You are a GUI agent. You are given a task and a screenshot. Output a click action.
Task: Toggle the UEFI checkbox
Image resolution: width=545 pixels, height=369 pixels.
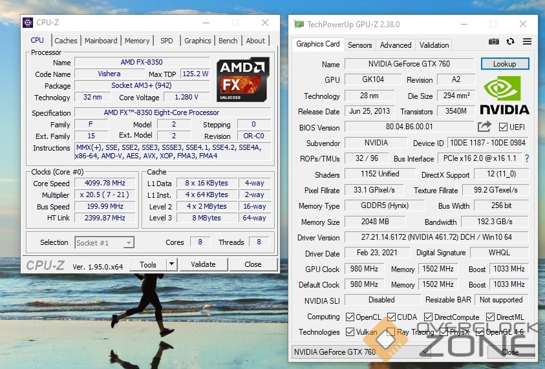[504, 127]
